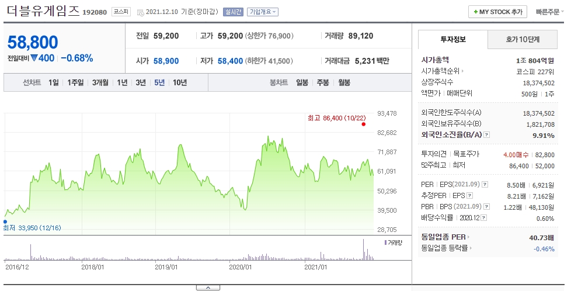Viewport: 571px width, 291px height.
Task: Click the 저가 value 58,400
Action: tap(230, 61)
